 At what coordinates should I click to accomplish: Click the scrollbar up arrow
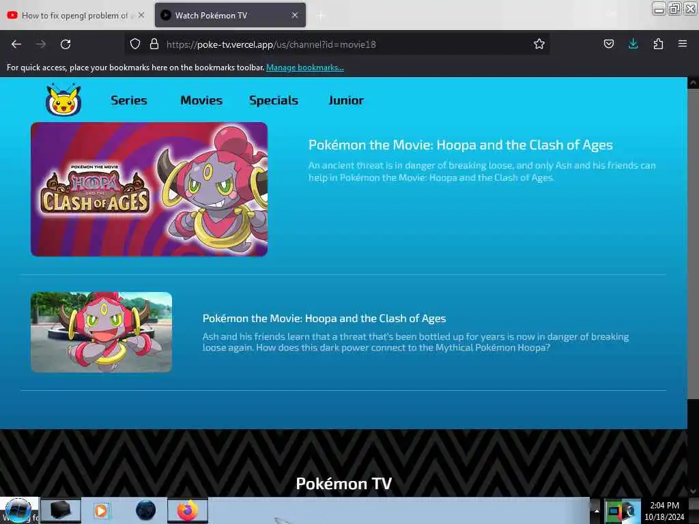coord(693,83)
